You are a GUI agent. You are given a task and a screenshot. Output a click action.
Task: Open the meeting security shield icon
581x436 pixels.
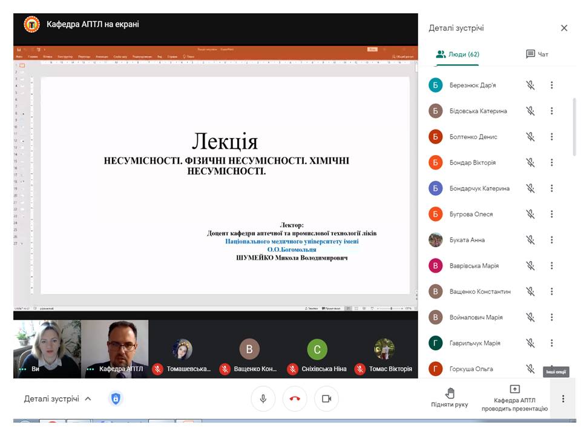(116, 398)
